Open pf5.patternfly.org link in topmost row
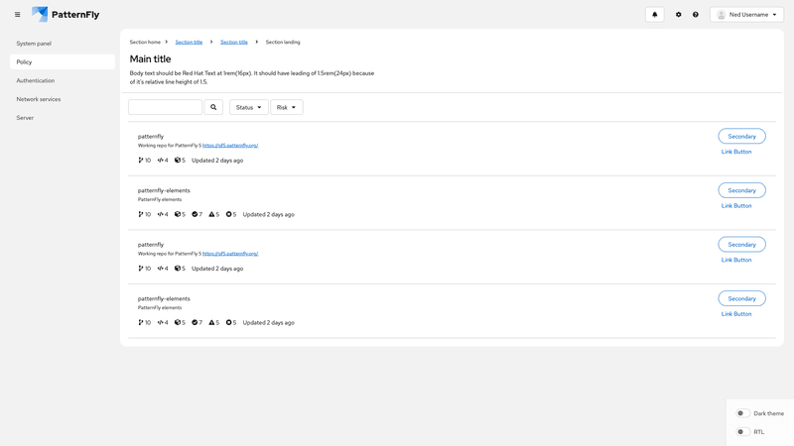This screenshot has height=446, width=794. (x=230, y=146)
